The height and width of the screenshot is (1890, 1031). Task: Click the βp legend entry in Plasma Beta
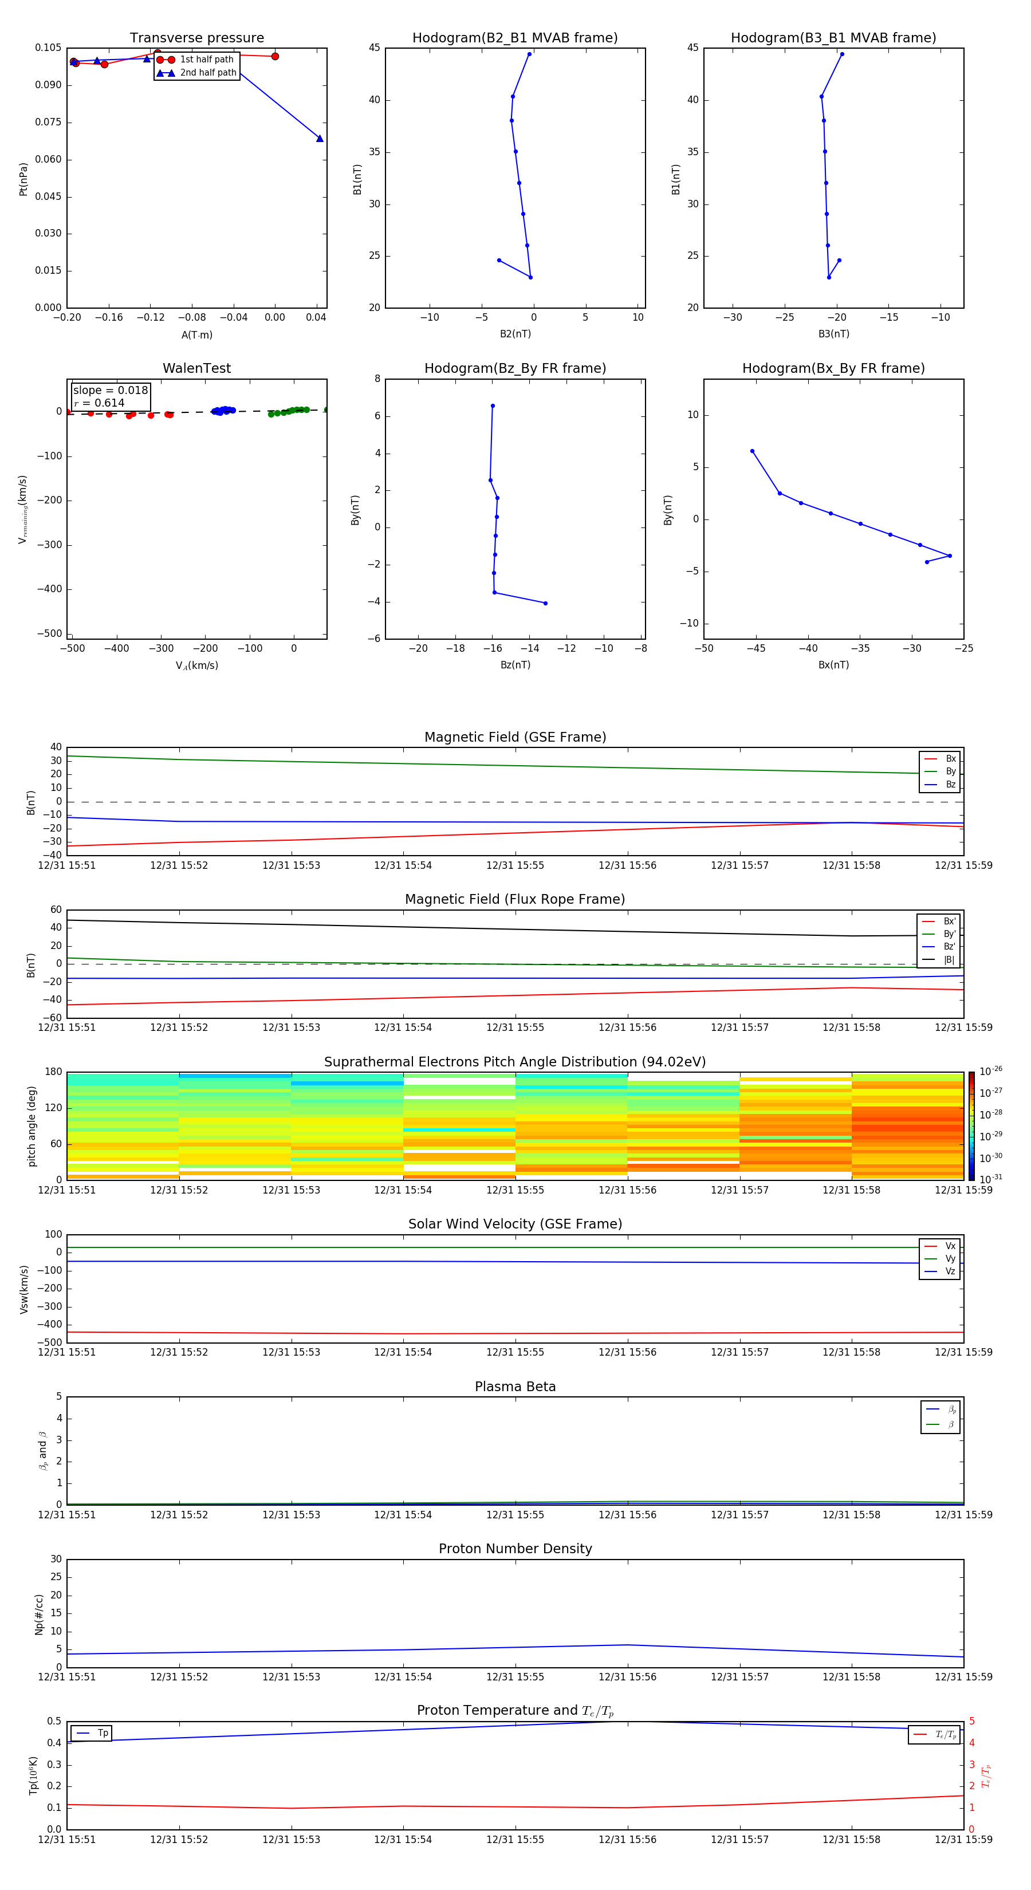pos(941,1409)
